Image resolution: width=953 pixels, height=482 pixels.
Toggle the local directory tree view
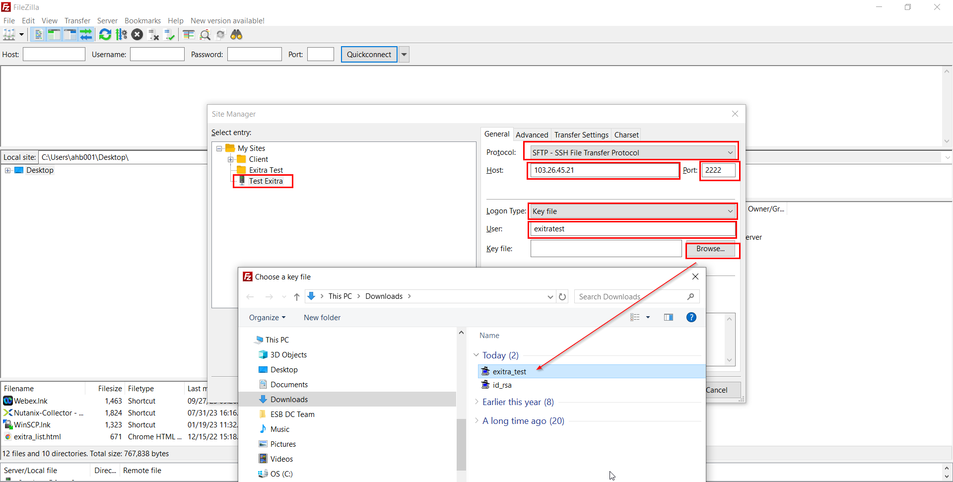pyautogui.click(x=54, y=35)
